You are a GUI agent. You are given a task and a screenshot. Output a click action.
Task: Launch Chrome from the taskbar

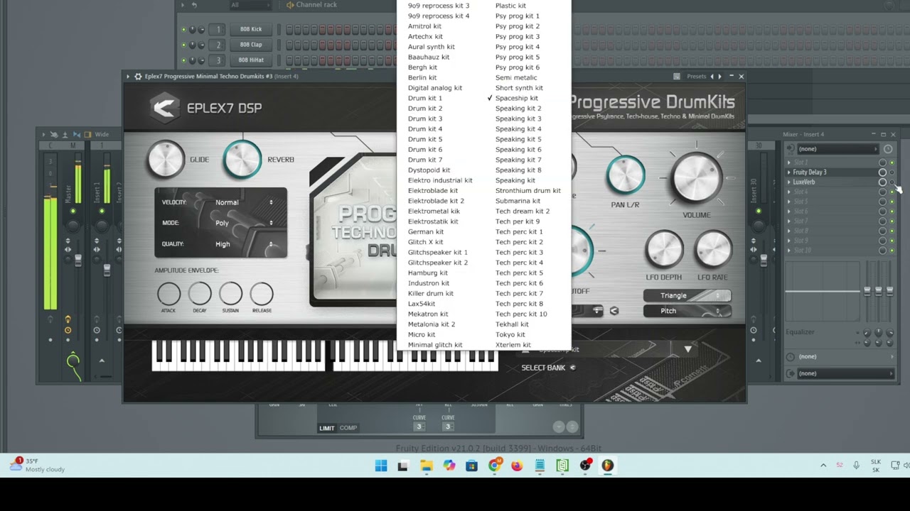[494, 466]
